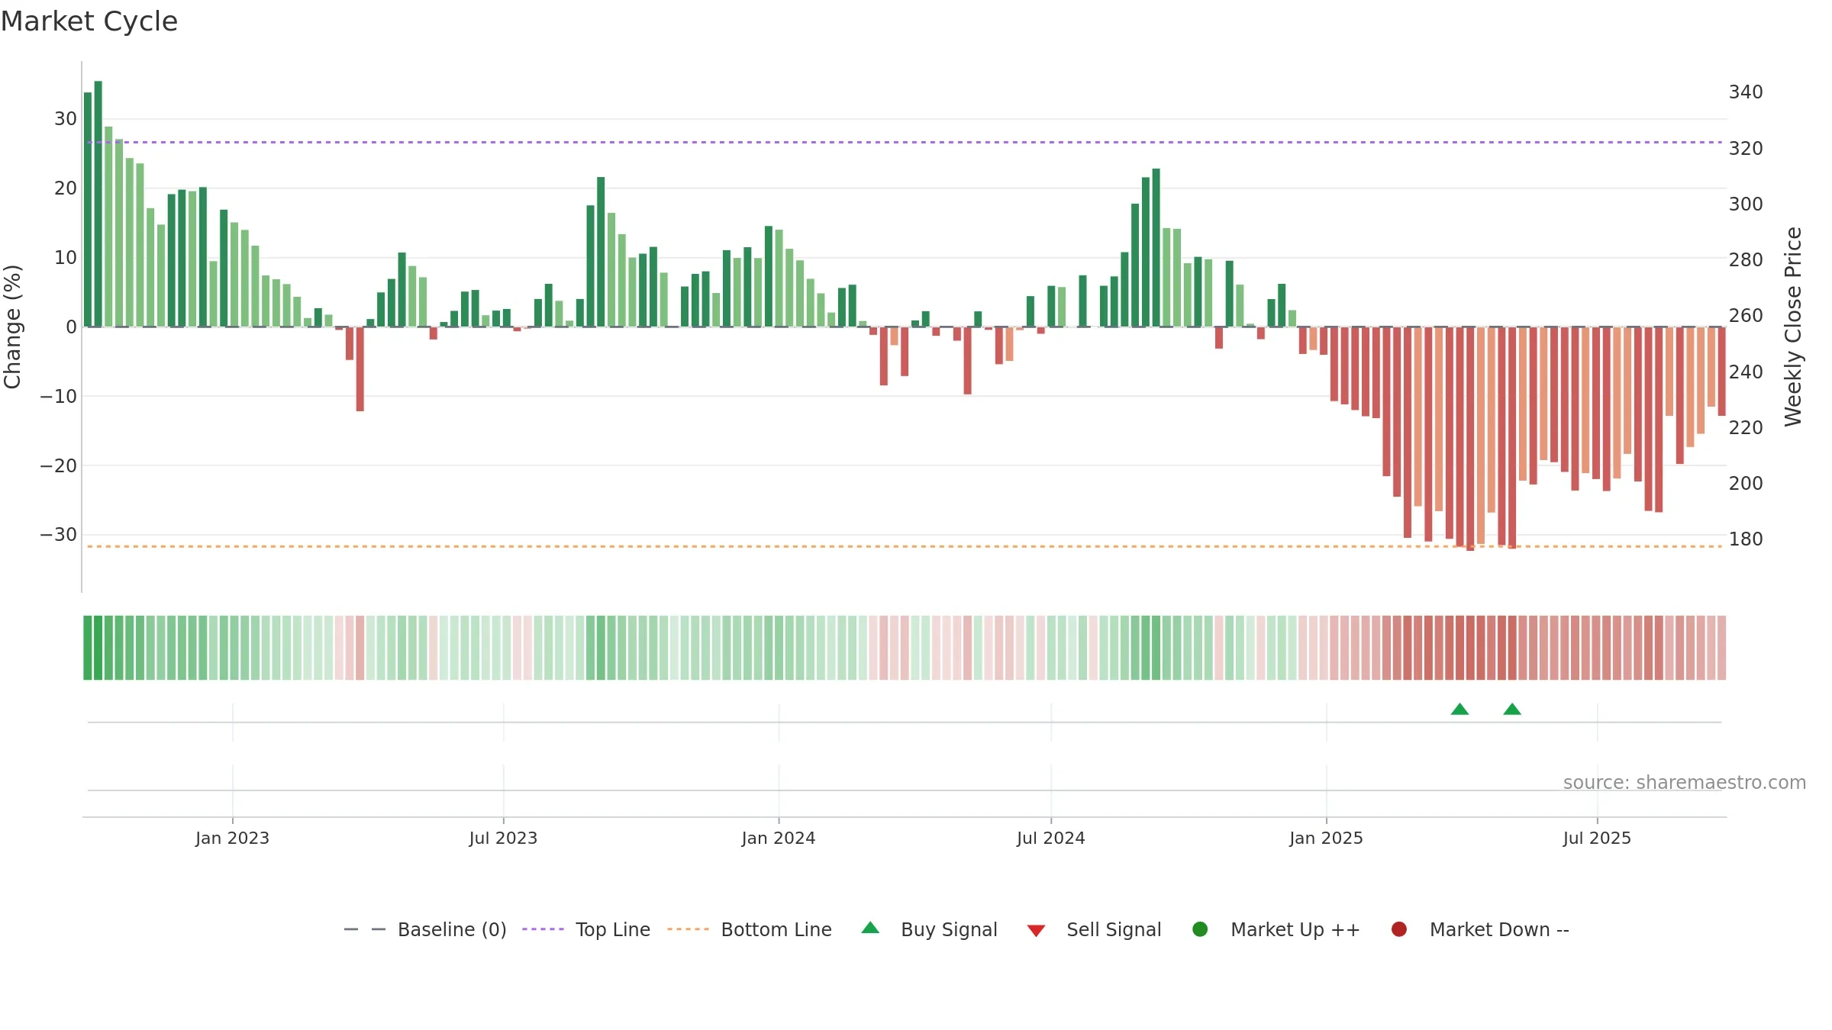Click the green Buy Signal triangle in the legend
Screen dimensions: 1832x1030
point(870,928)
